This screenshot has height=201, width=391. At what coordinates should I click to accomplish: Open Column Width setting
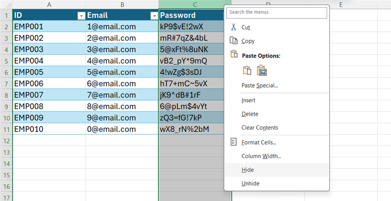pos(277,156)
